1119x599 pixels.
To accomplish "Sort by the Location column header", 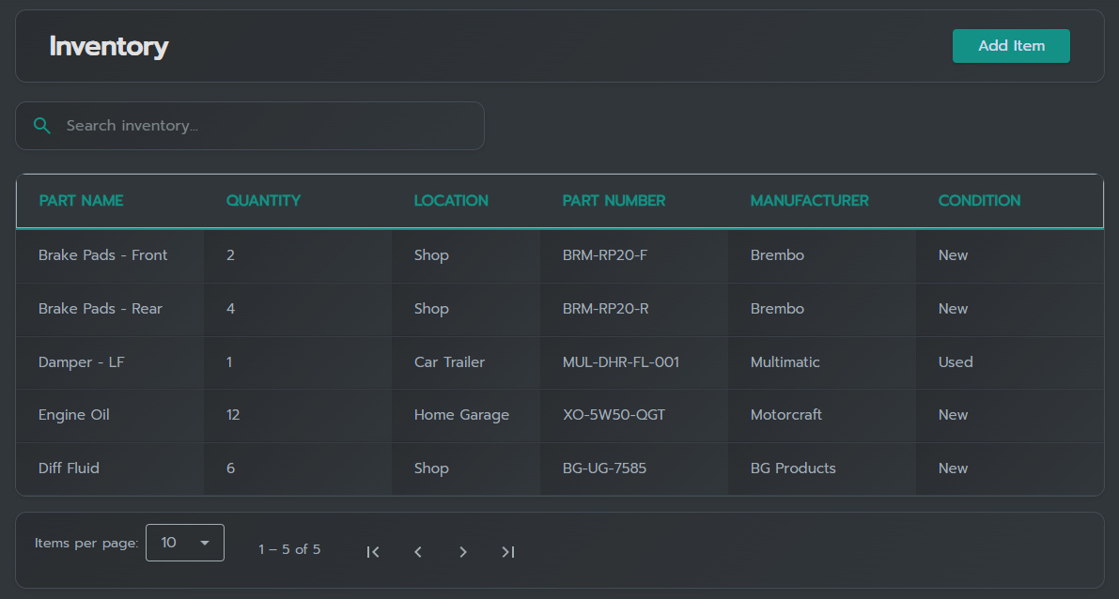I will coord(451,201).
